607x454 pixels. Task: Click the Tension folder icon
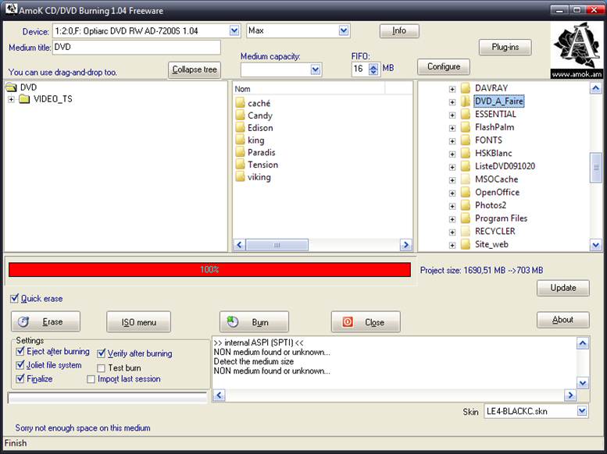(240, 165)
